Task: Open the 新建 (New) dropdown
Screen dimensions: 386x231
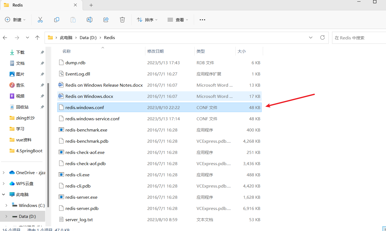Action: pyautogui.click(x=15, y=20)
